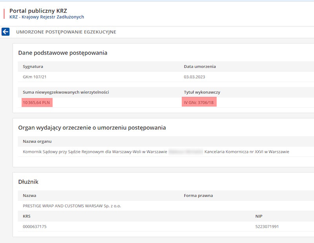Image resolution: width=314 pixels, height=243 pixels.
Task: Select the discontinuation date 03.03.2023
Action: pos(194,77)
